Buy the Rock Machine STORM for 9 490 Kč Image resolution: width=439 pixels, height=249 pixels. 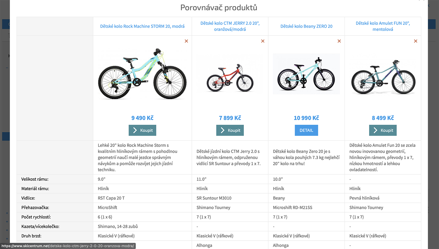point(142,130)
